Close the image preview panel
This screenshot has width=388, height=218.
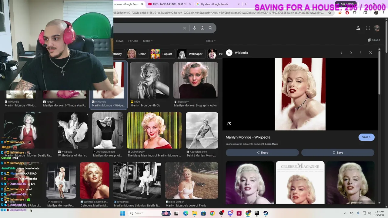coord(370,53)
